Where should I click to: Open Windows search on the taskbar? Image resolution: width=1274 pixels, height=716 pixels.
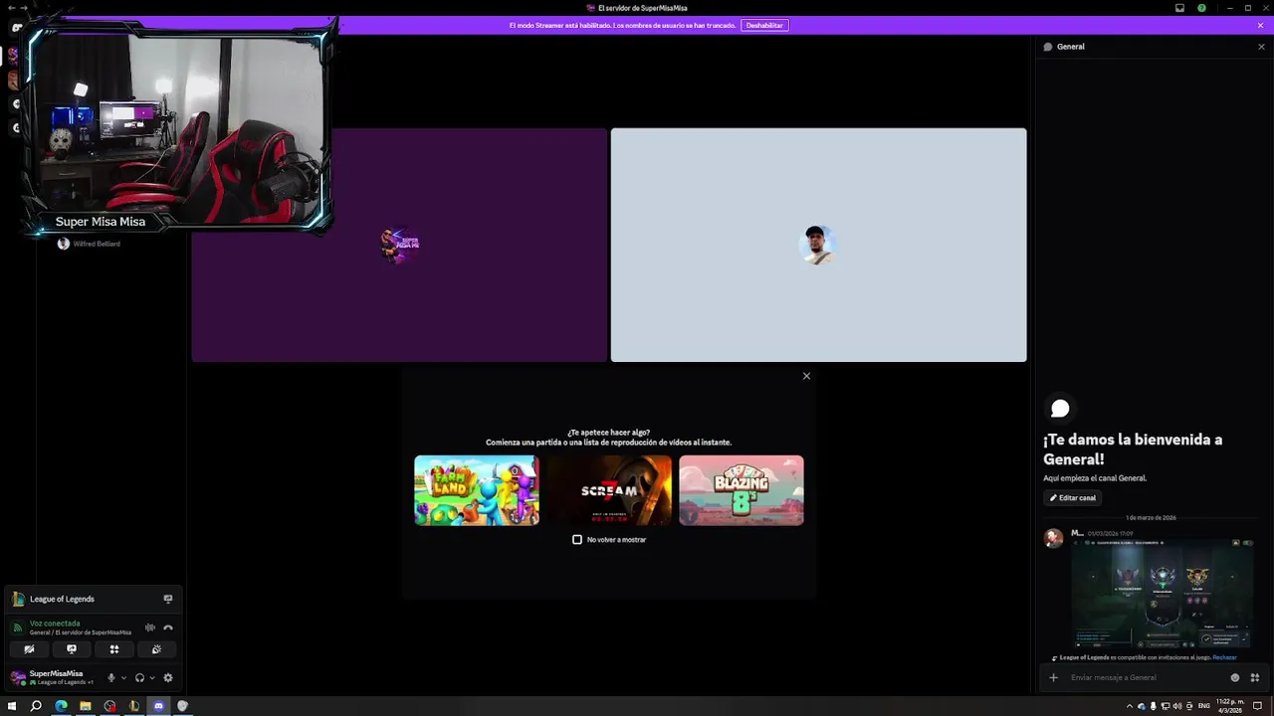click(x=36, y=706)
